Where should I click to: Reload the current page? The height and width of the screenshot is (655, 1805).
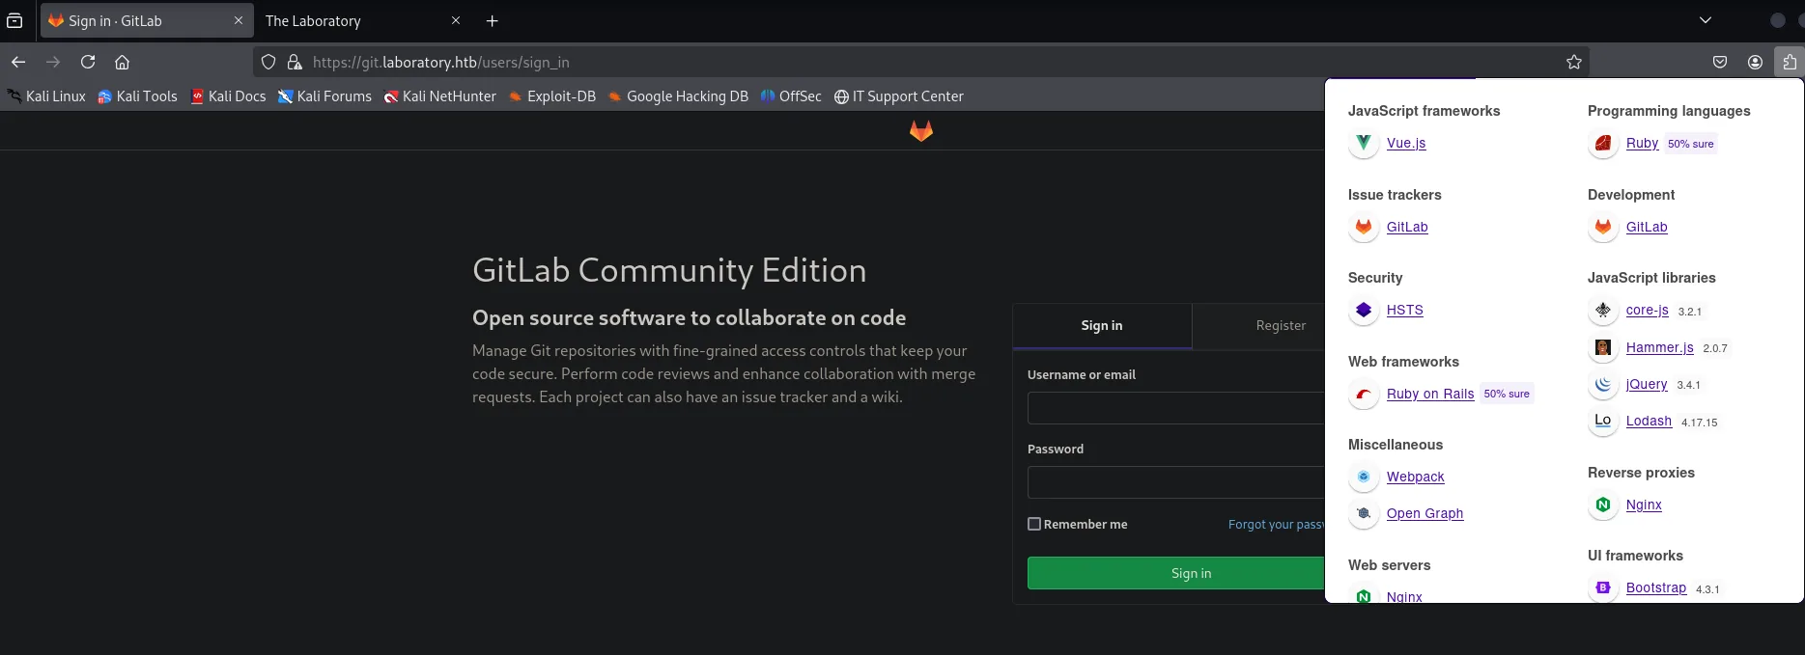[x=88, y=62]
